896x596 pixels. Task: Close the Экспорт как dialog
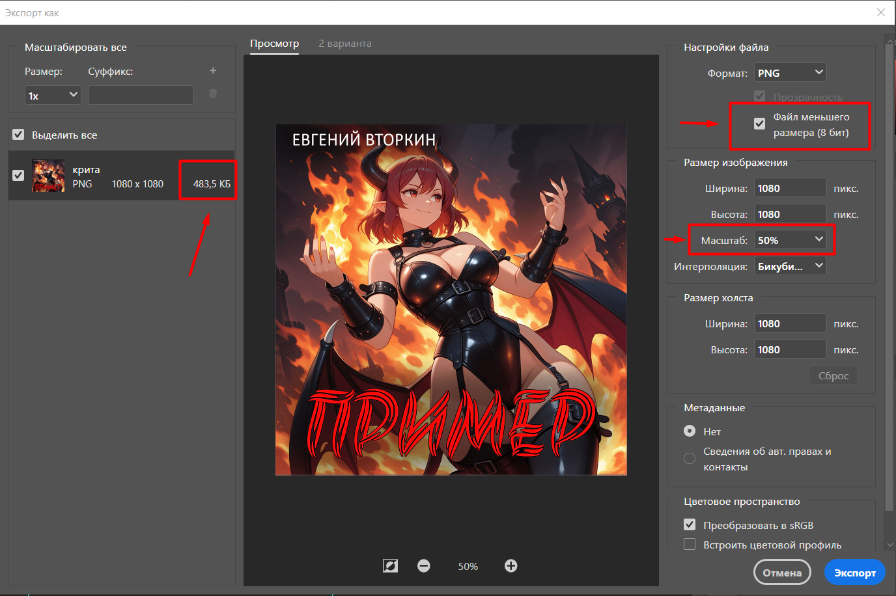coord(881,12)
